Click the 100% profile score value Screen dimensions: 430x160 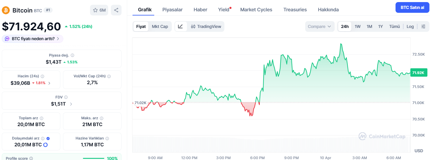pos(112,158)
